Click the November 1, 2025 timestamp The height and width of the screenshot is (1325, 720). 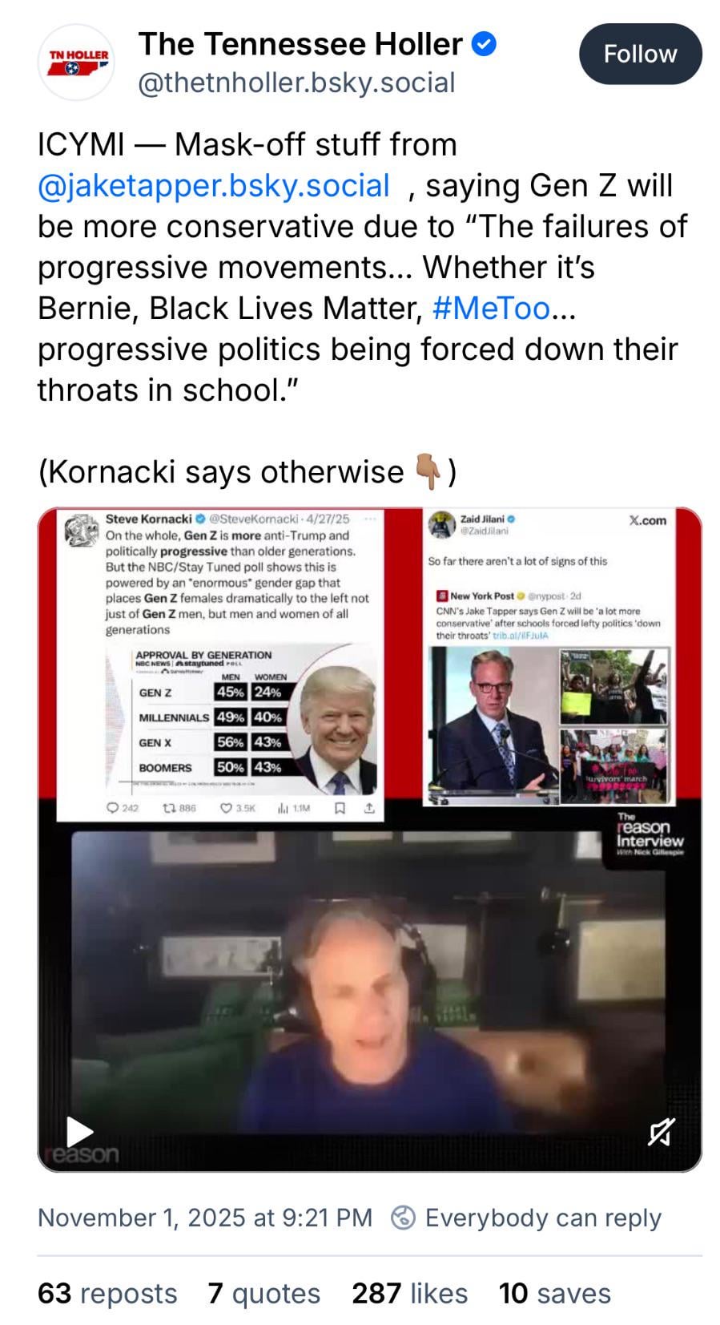click(x=205, y=1218)
